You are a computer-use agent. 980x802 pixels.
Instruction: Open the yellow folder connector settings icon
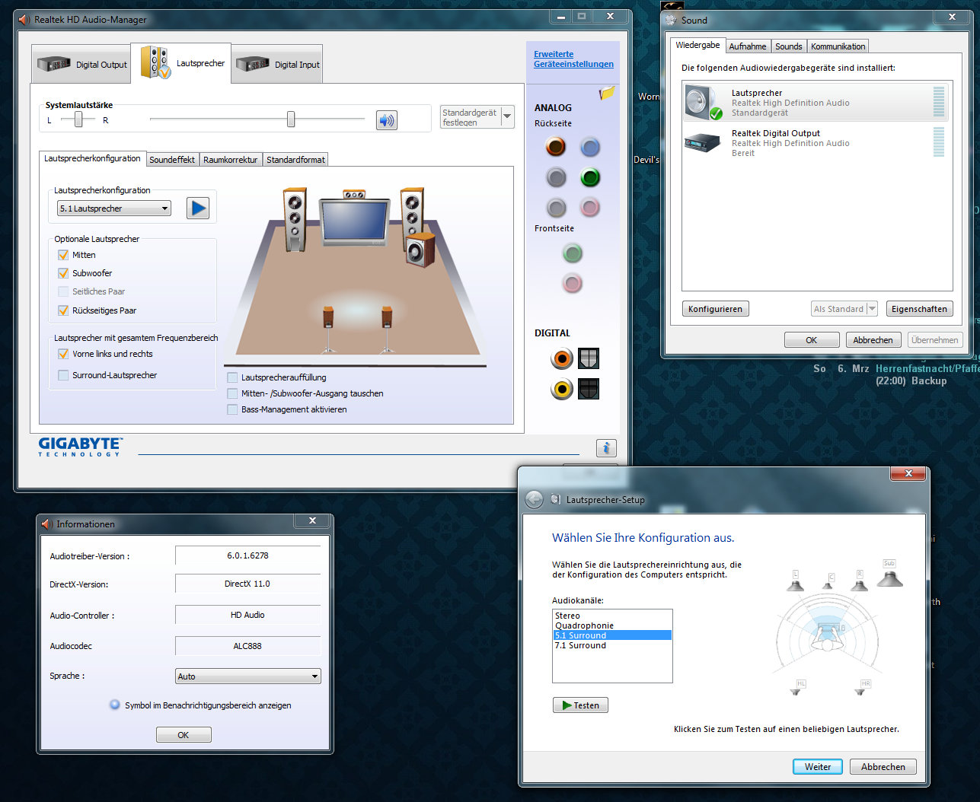(606, 94)
